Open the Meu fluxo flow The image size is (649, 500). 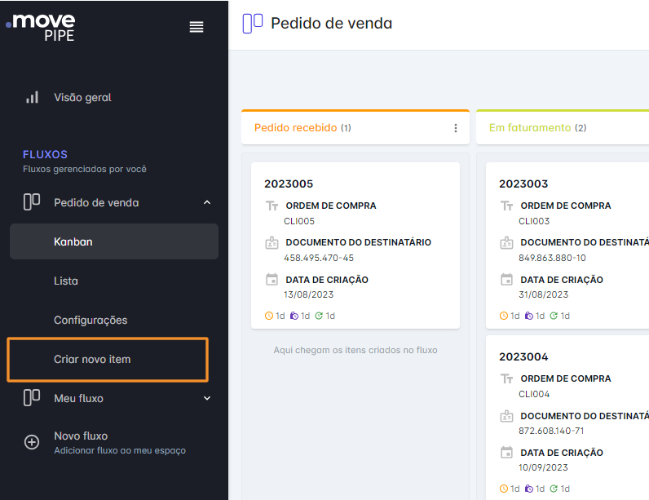point(78,398)
